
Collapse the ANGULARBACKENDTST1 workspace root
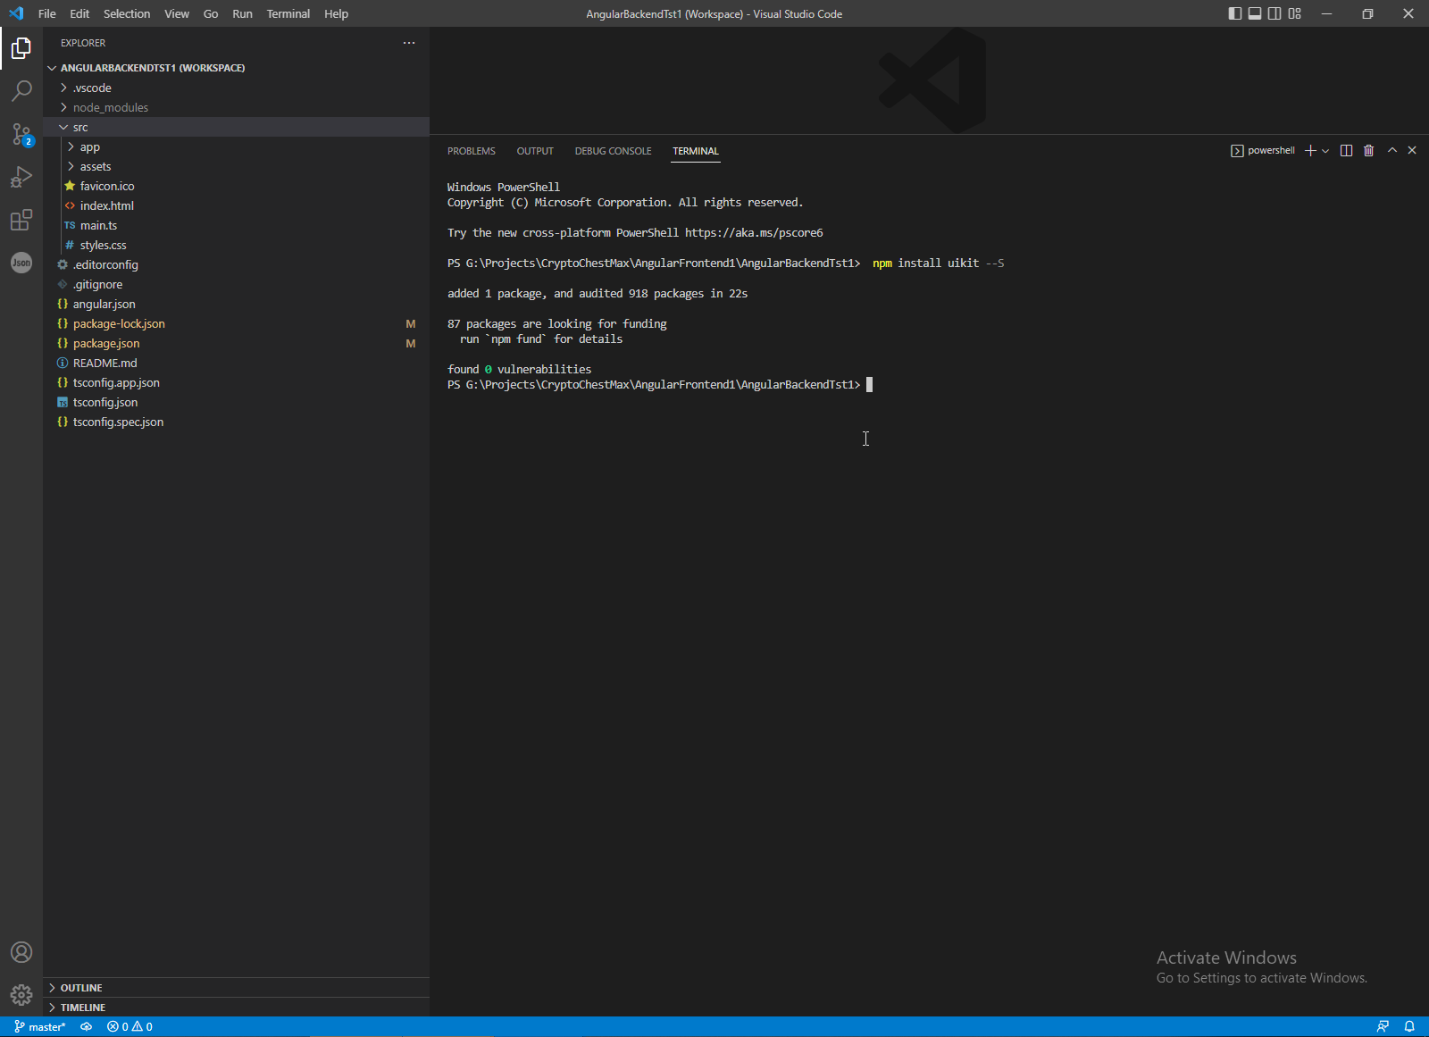pyautogui.click(x=236, y=68)
